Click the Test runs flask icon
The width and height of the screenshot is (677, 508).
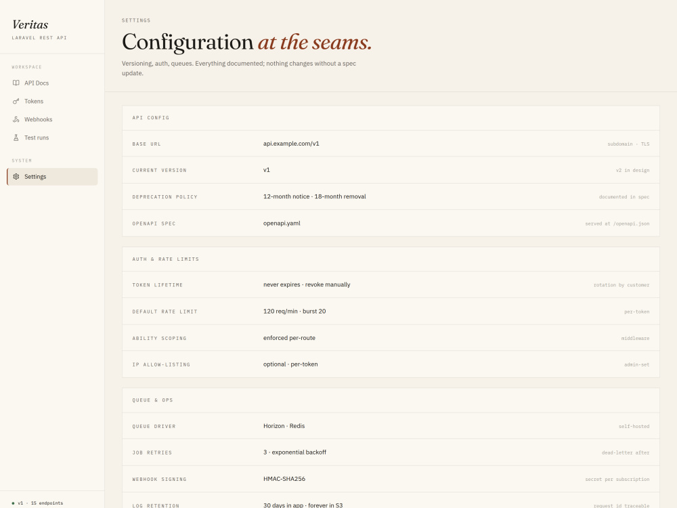coord(16,137)
